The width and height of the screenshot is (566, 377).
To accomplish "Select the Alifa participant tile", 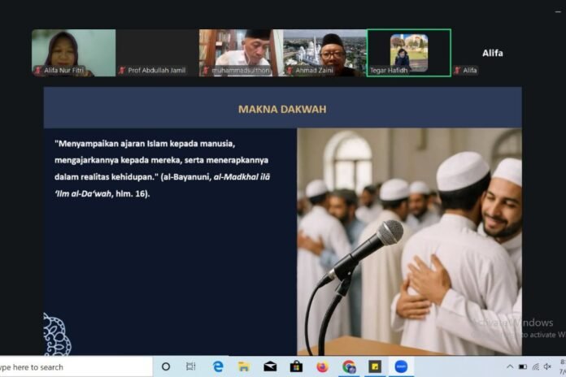I will click(x=493, y=53).
